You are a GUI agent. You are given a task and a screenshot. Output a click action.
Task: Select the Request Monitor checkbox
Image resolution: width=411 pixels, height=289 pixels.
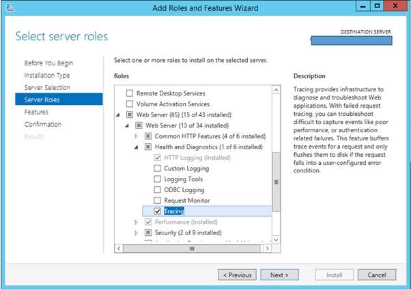[158, 201]
